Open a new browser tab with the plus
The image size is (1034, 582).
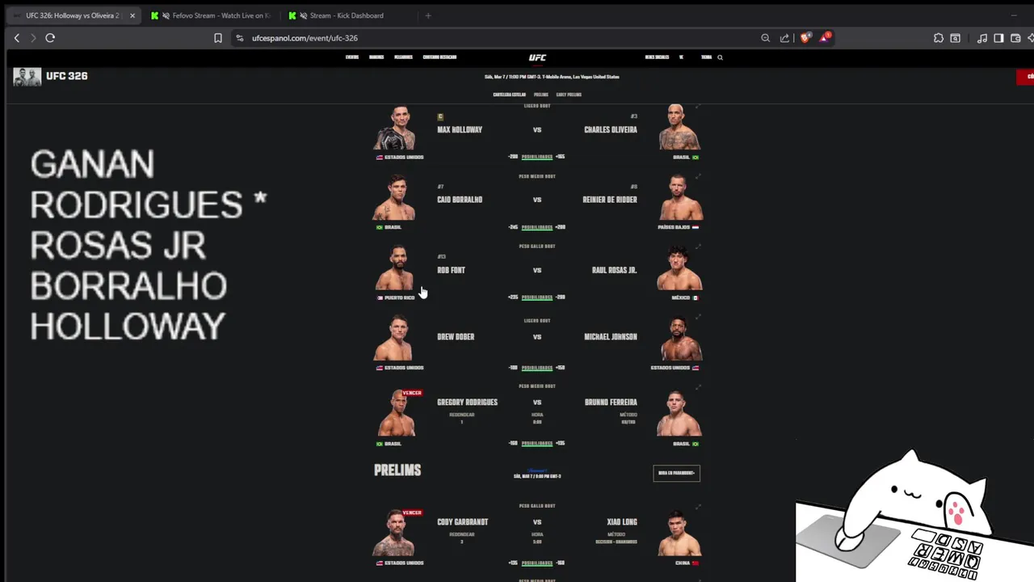tap(428, 15)
